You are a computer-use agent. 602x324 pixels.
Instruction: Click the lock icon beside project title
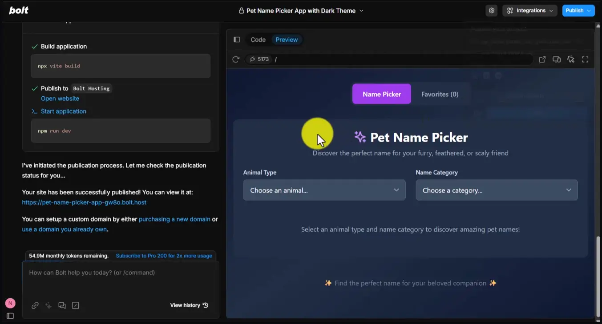pos(242,11)
